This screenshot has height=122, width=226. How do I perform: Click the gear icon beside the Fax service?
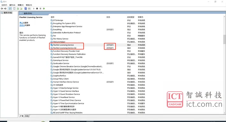52,35
